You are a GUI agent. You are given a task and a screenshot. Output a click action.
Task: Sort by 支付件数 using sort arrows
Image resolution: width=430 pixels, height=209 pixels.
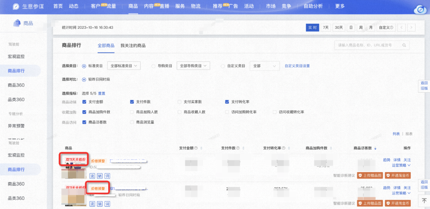(243, 148)
